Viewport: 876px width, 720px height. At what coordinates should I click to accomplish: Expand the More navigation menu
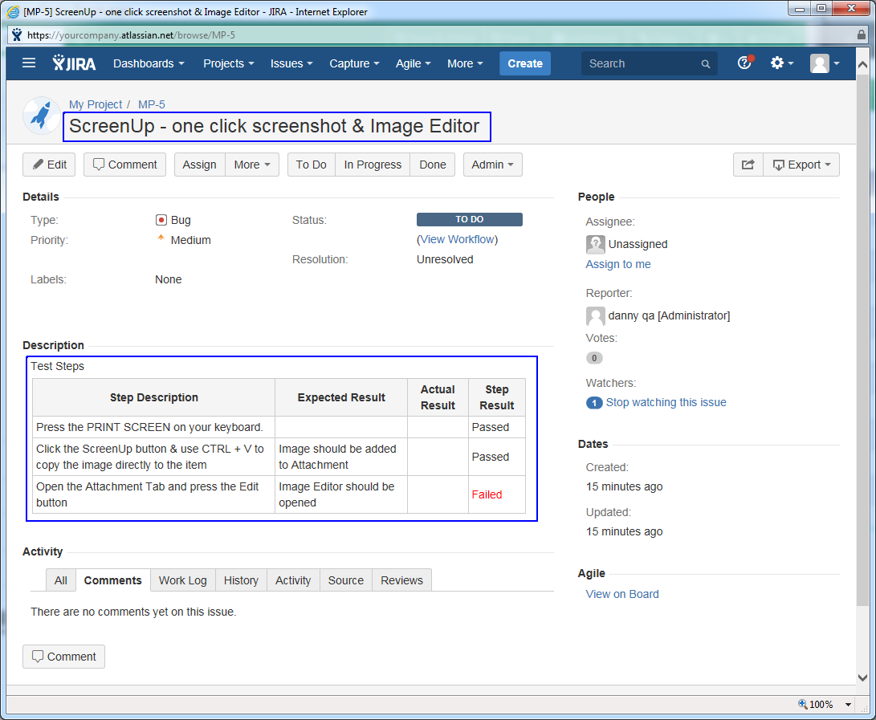tap(465, 63)
